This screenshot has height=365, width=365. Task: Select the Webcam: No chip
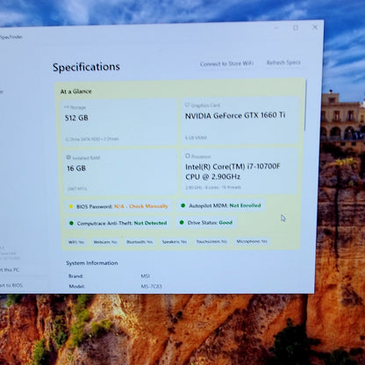[105, 242]
